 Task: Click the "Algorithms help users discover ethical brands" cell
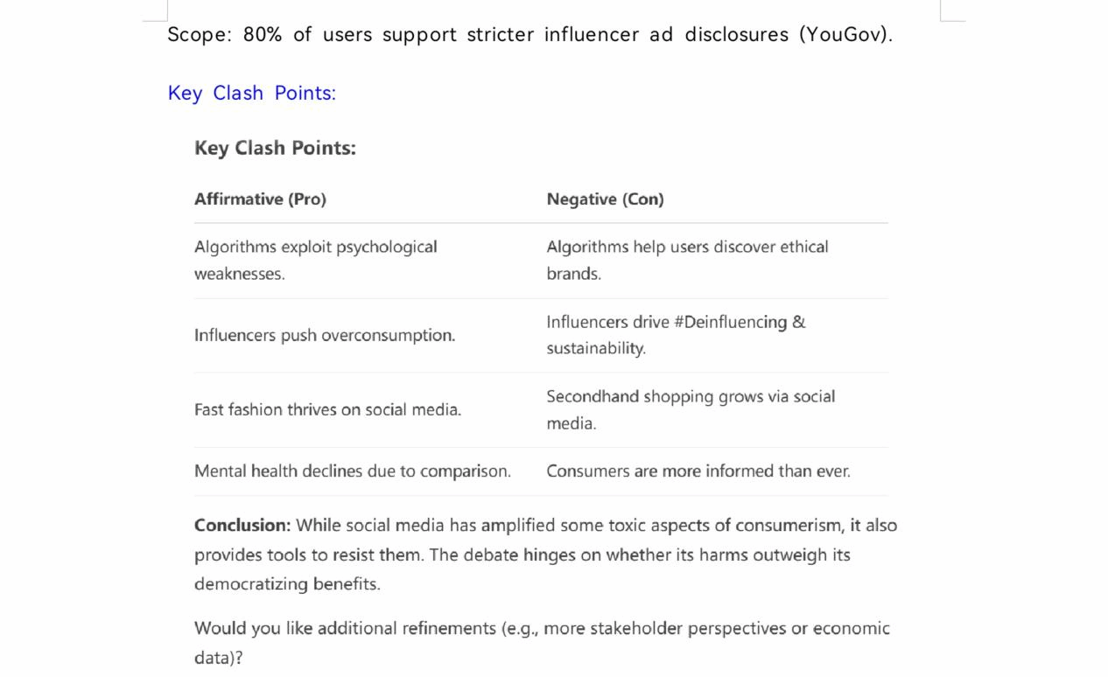click(x=687, y=260)
